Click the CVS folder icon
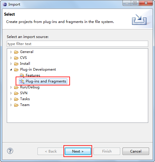 (x=16, y=58)
